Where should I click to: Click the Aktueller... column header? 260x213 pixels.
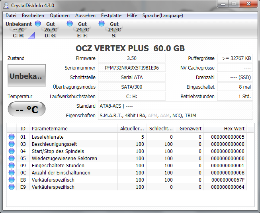[x=132, y=129]
